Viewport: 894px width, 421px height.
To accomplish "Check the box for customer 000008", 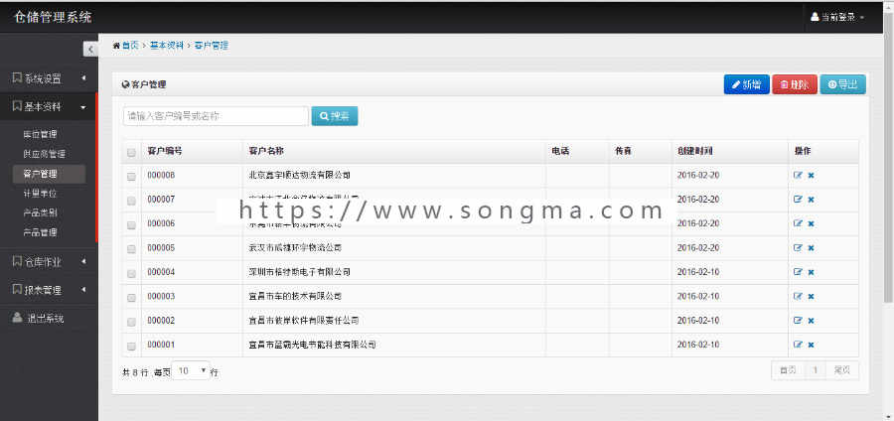I will click(x=131, y=177).
